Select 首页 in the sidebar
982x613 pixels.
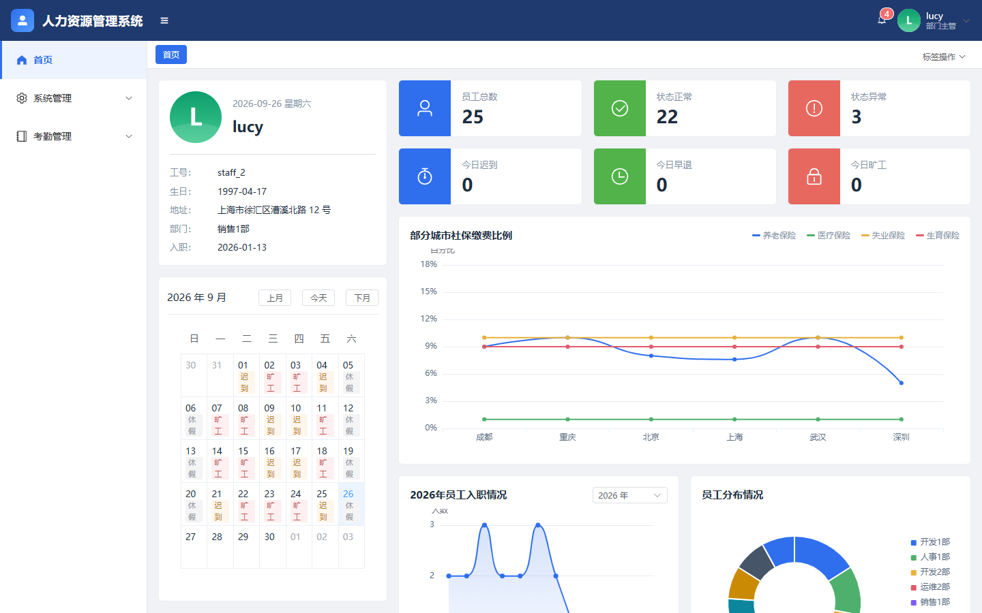[74, 60]
